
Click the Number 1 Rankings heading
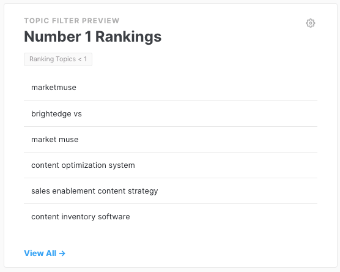93,37
